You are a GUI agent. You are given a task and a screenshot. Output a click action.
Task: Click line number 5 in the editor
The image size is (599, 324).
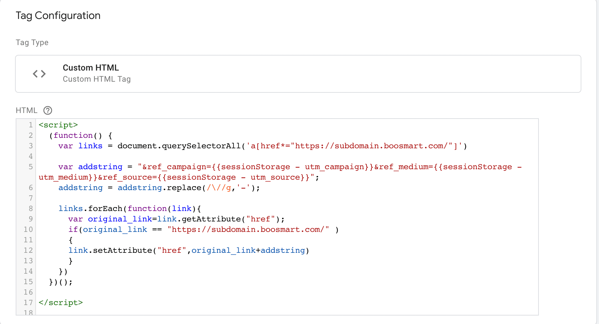click(30, 167)
